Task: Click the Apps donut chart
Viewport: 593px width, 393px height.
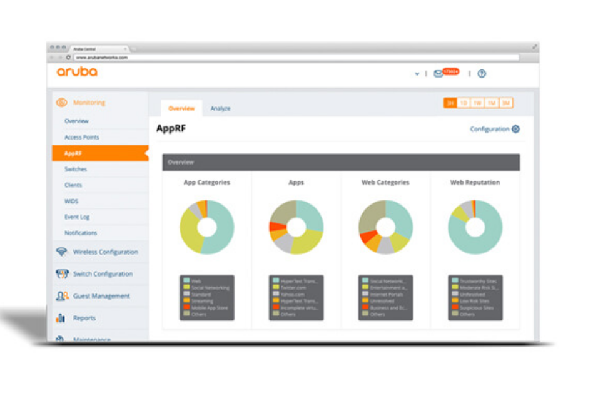Action: [296, 227]
